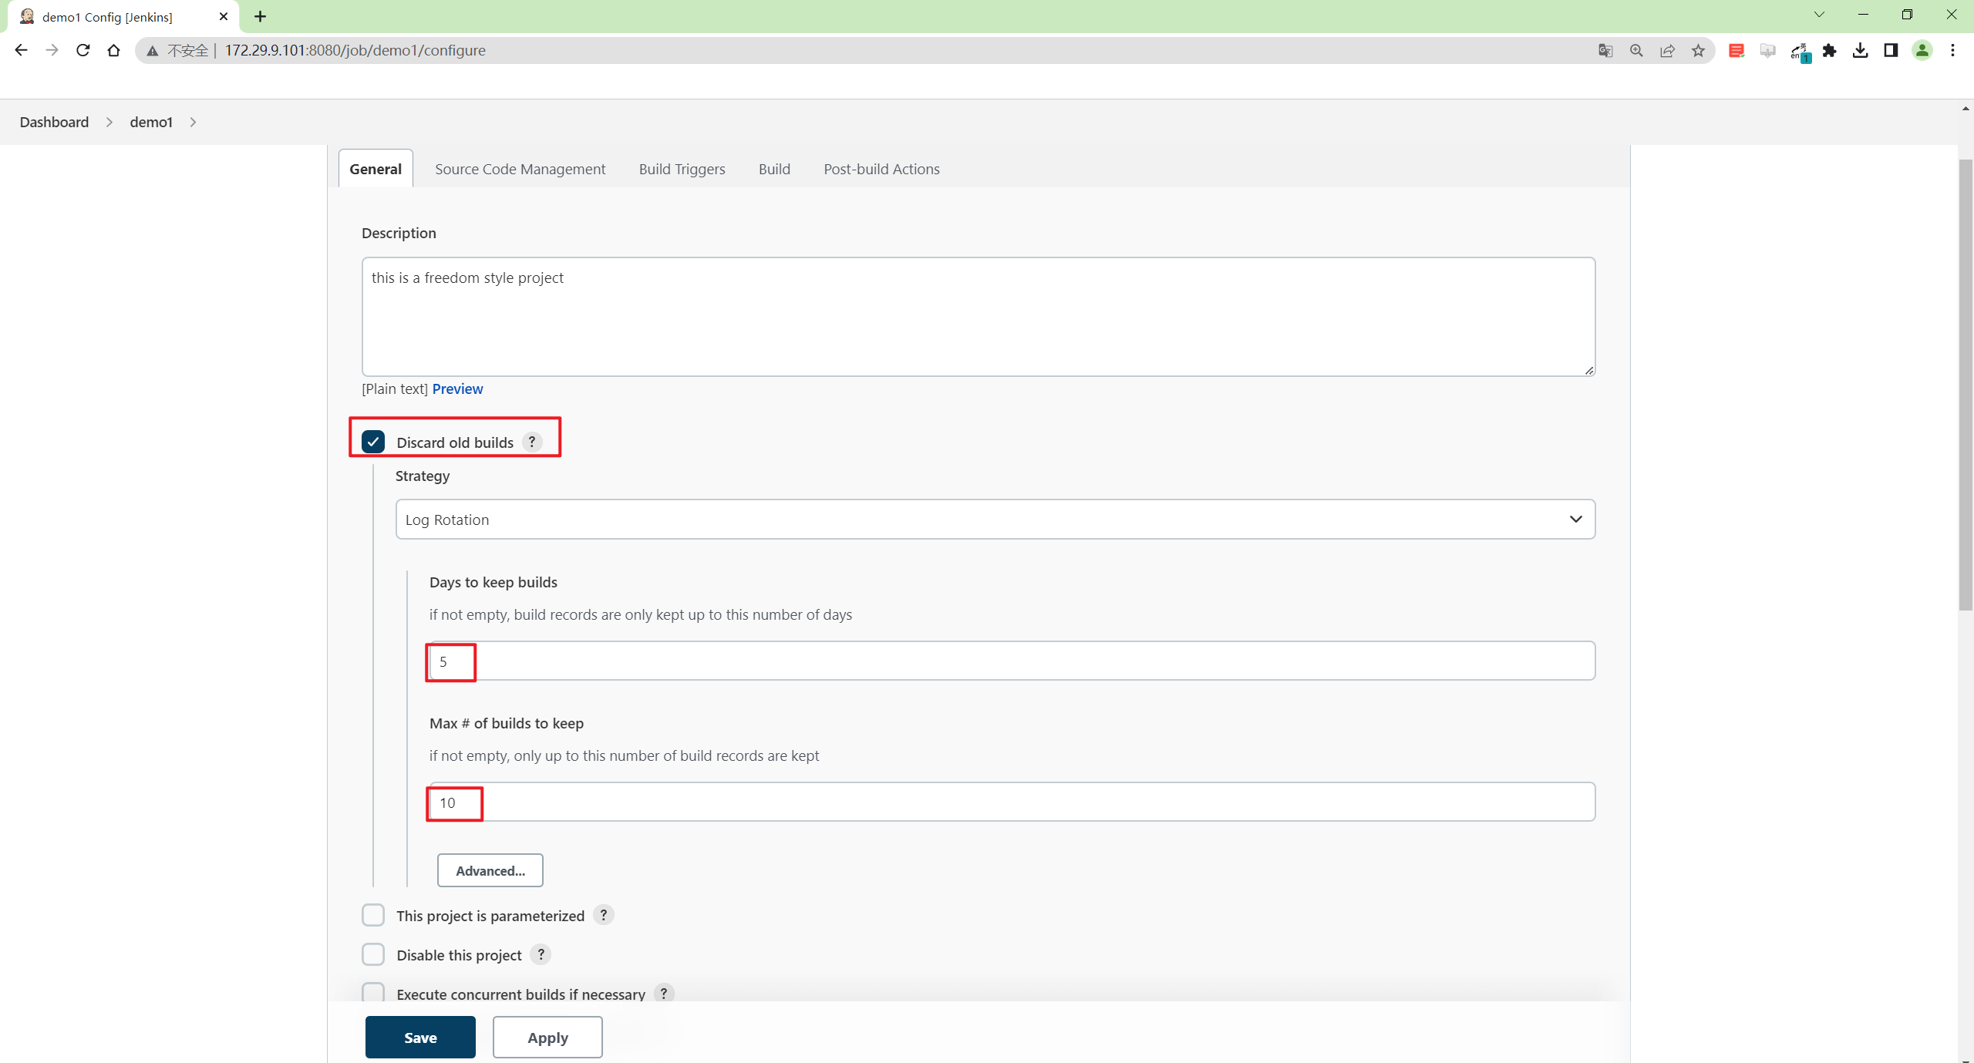Expand the demo1 breadcrumb chevron

[x=193, y=122]
